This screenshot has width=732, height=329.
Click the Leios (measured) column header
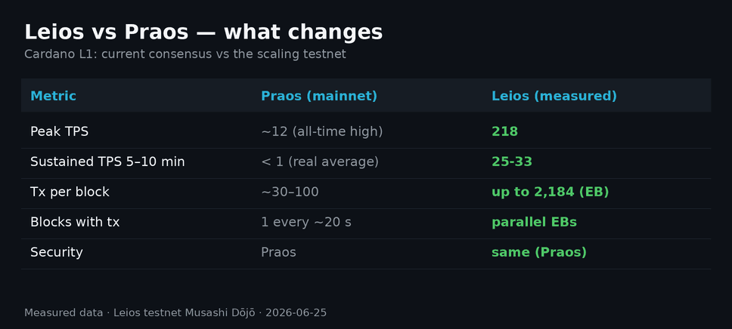click(554, 96)
